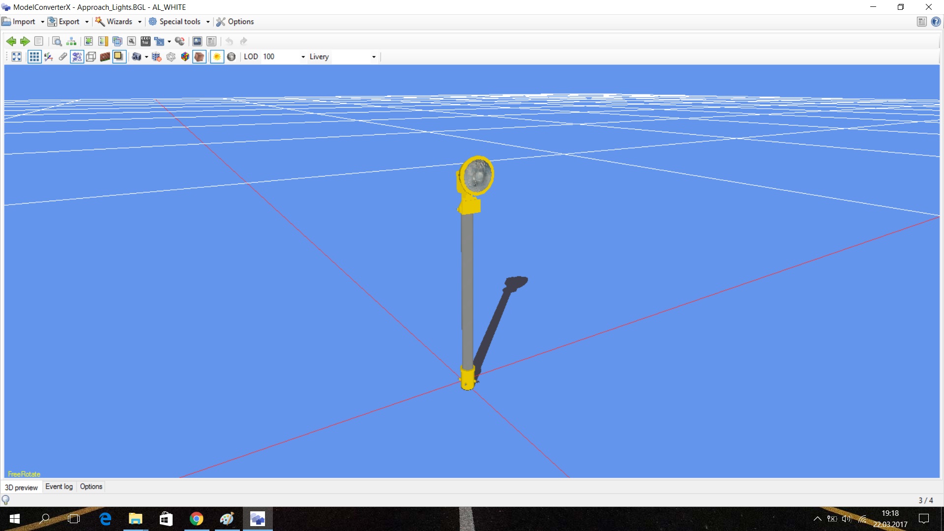Image resolution: width=944 pixels, height=531 pixels.
Task: Toggle the shadow display button
Action: point(119,57)
